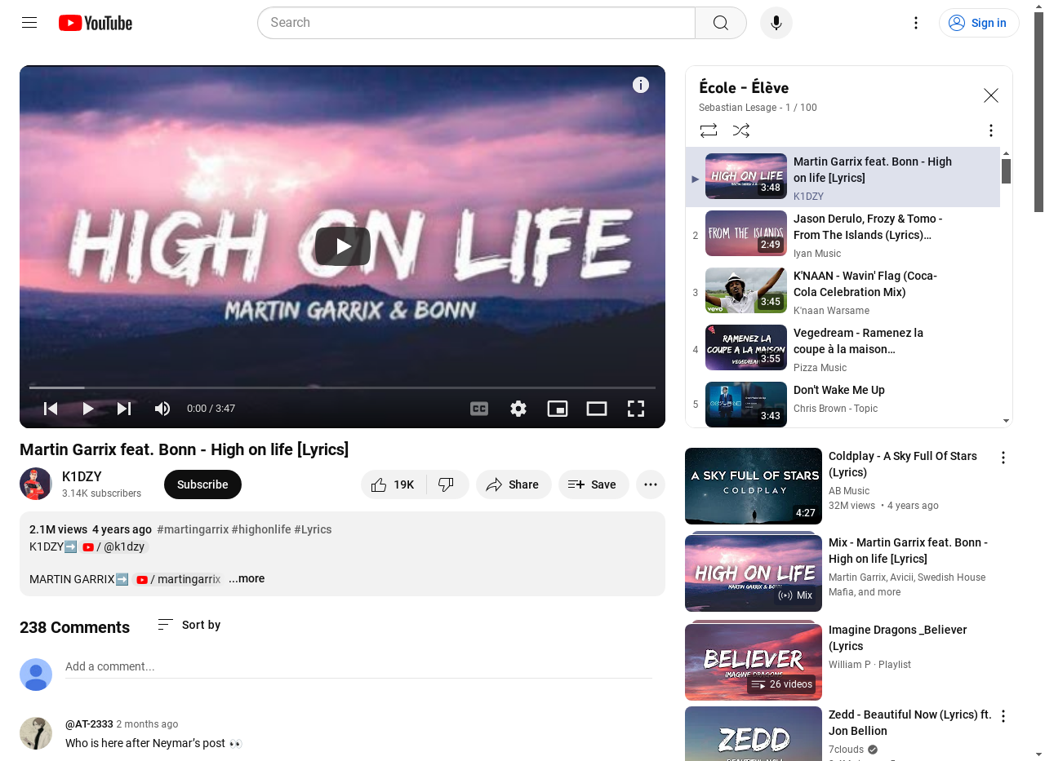Play playlist item Ramenez la coupe
1045x761 pixels.
(x=843, y=349)
